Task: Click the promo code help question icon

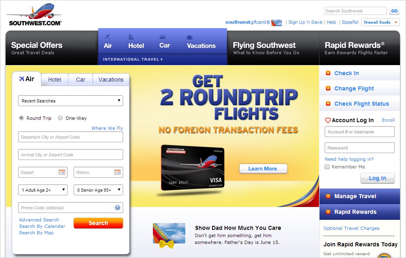Action: point(117,207)
